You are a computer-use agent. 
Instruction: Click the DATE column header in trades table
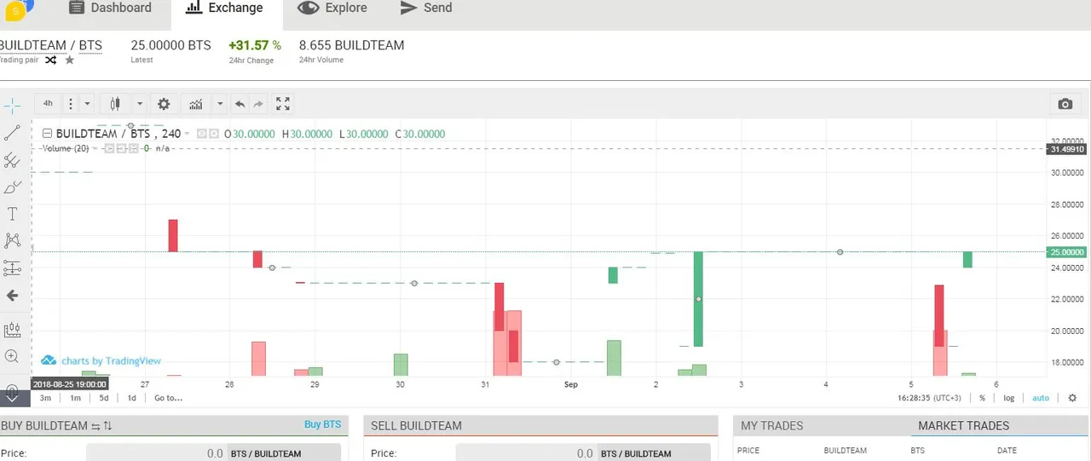[1007, 451]
